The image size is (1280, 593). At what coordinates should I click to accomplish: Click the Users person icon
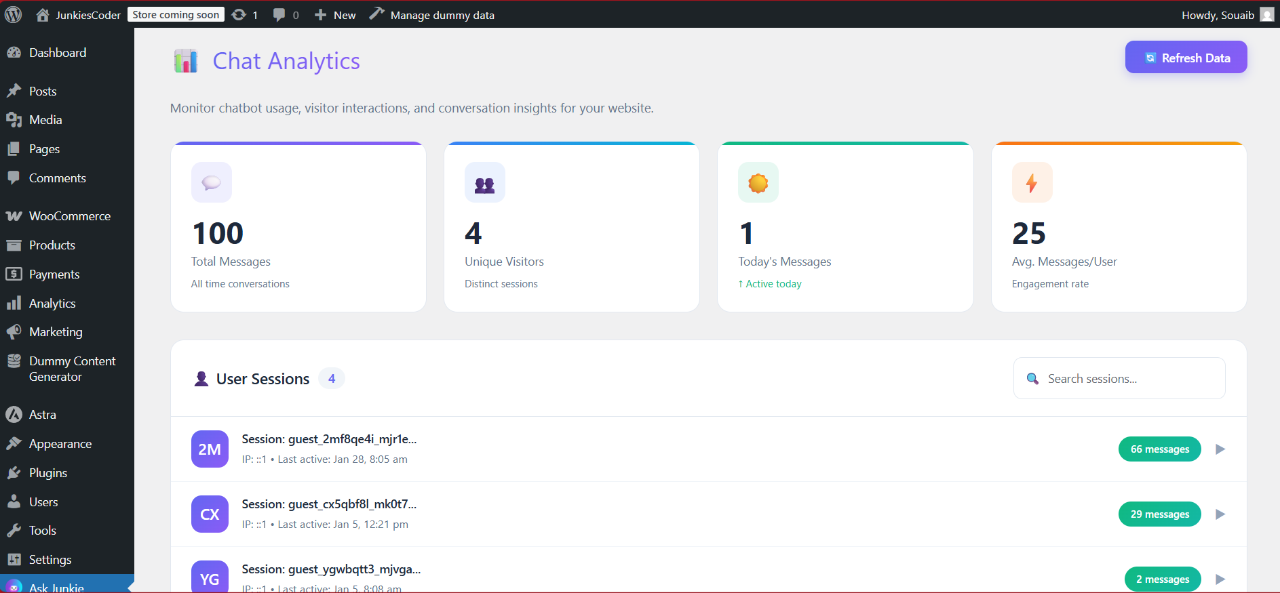click(x=14, y=502)
